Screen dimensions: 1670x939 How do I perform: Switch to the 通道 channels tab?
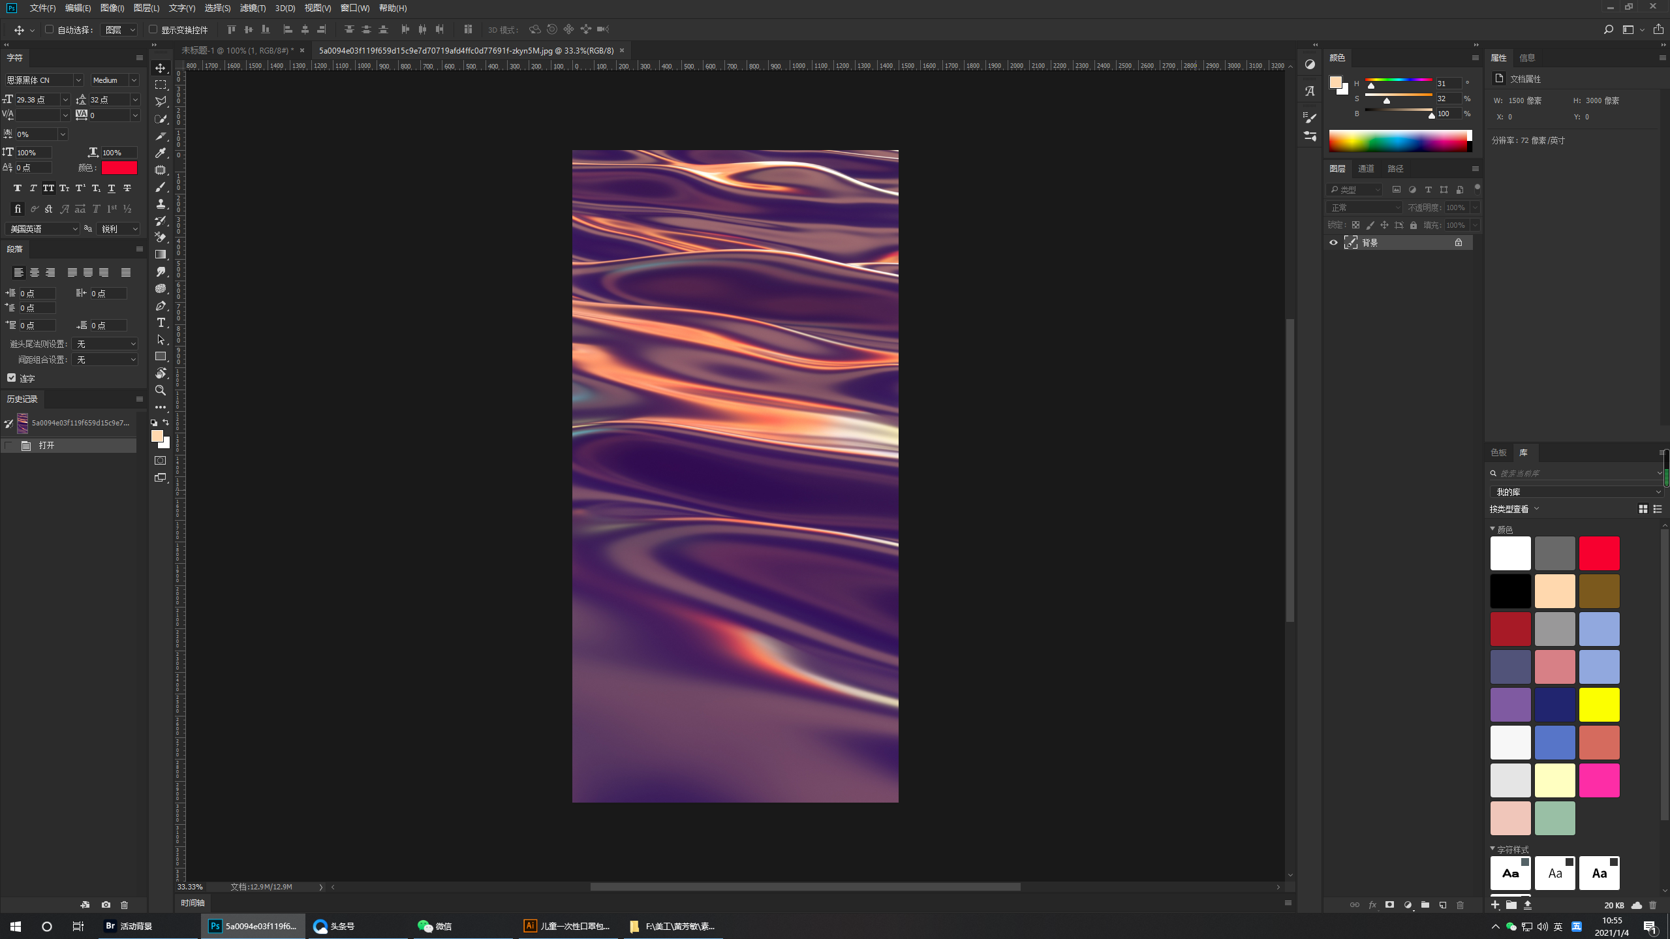pyautogui.click(x=1366, y=168)
